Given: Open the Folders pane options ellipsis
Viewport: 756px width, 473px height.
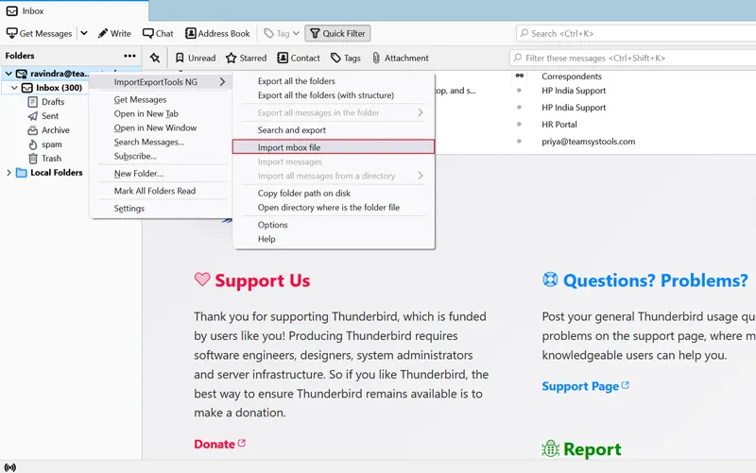Looking at the screenshot, I should (x=129, y=56).
